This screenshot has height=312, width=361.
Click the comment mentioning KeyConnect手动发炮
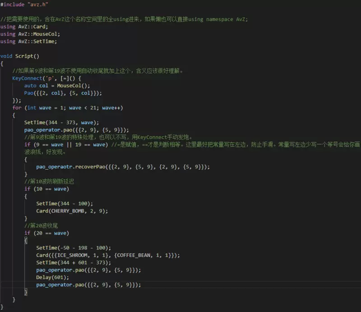(x=108, y=137)
